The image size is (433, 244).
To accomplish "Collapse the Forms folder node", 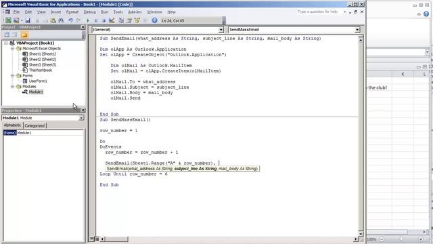I will 12,75.
